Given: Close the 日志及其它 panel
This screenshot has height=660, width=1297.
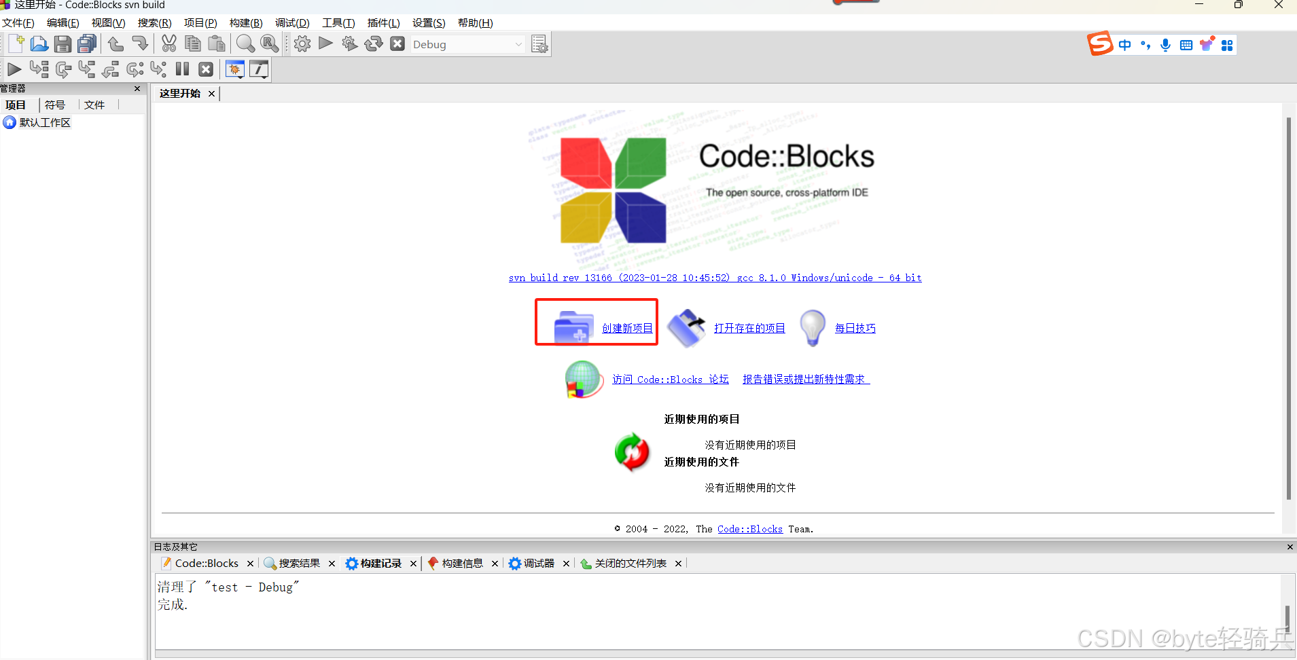Looking at the screenshot, I should pyautogui.click(x=1290, y=547).
